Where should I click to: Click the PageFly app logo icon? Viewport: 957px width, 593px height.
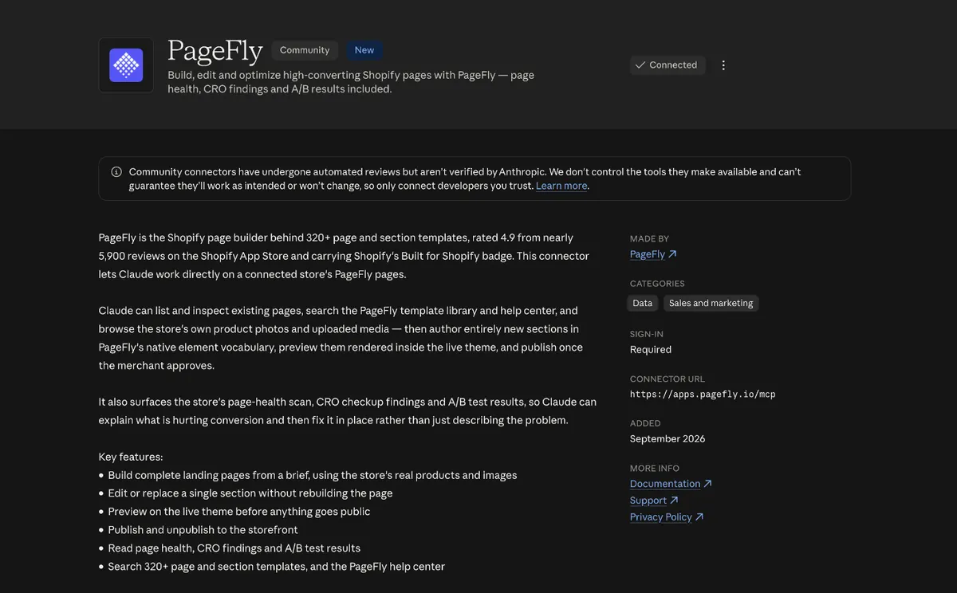[x=126, y=65]
